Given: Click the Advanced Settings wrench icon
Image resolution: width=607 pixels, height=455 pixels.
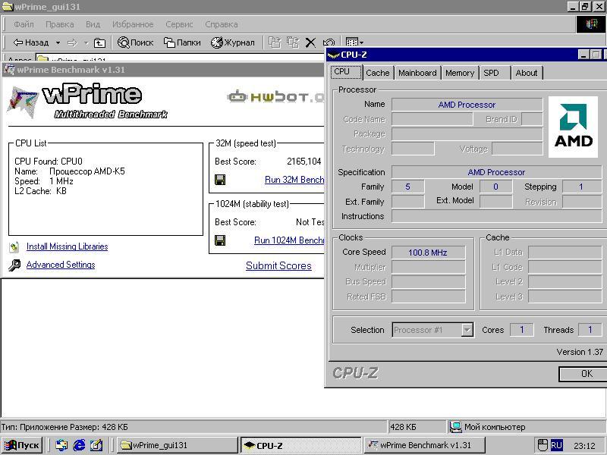Looking at the screenshot, I should [14, 265].
